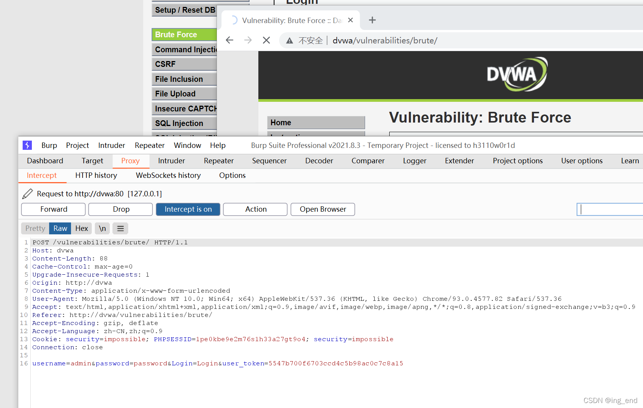Open Insecure CAPTCHA in background DVWA menu
The image size is (643, 408).
(x=184, y=109)
